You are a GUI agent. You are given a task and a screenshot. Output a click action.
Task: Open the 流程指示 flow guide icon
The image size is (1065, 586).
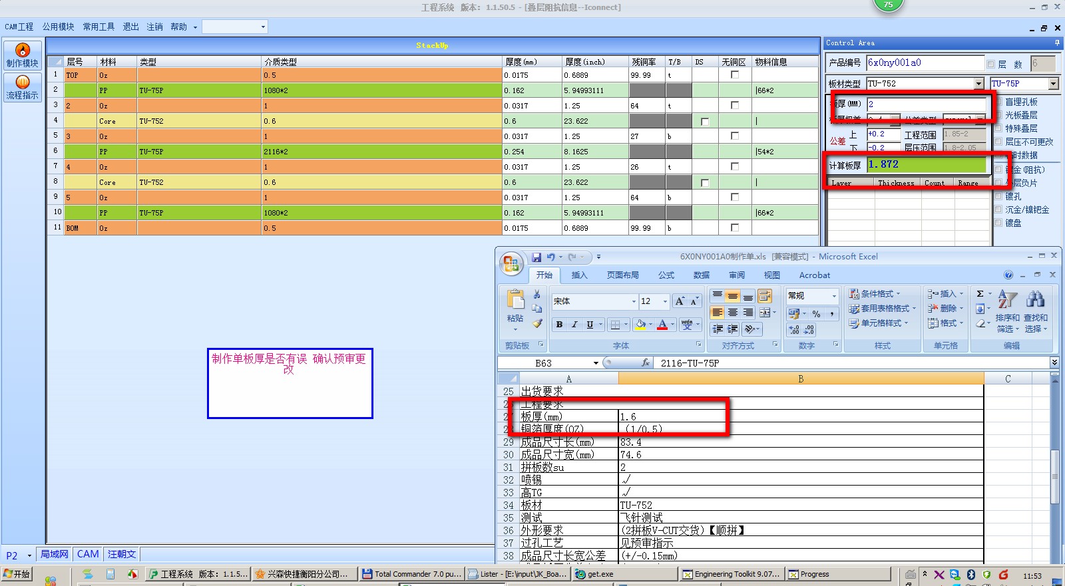23,87
